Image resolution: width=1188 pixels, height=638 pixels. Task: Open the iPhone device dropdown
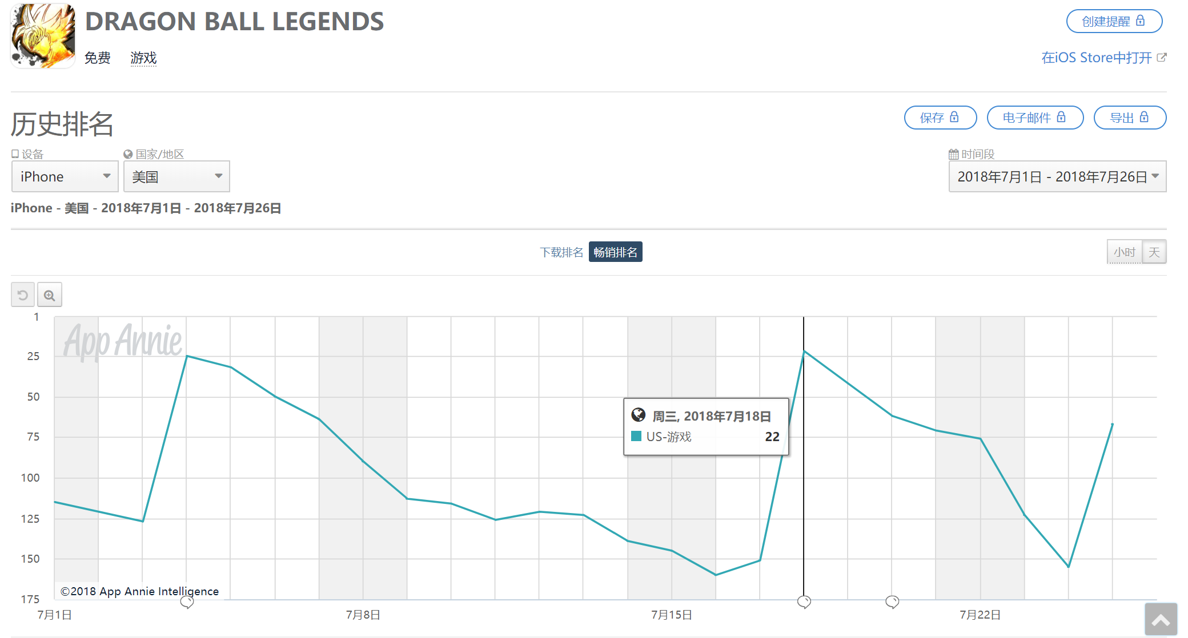click(65, 177)
